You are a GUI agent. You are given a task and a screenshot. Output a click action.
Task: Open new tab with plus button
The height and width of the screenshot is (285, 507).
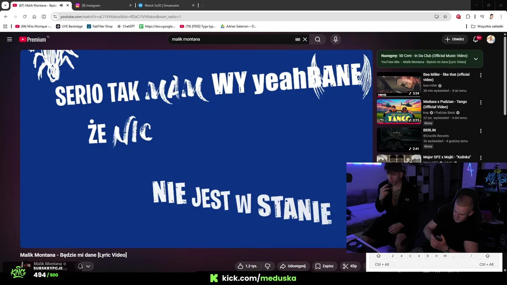[203, 6]
